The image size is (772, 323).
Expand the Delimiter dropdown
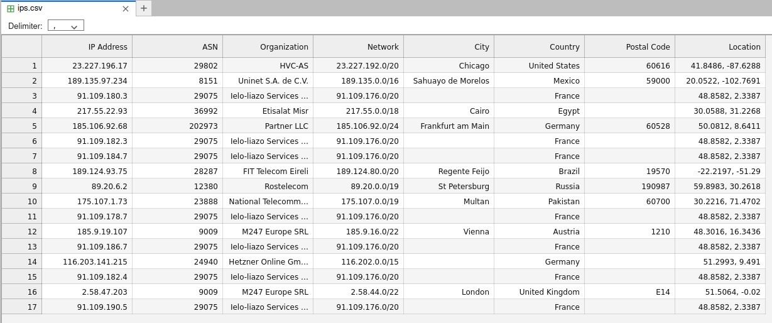[x=66, y=26]
